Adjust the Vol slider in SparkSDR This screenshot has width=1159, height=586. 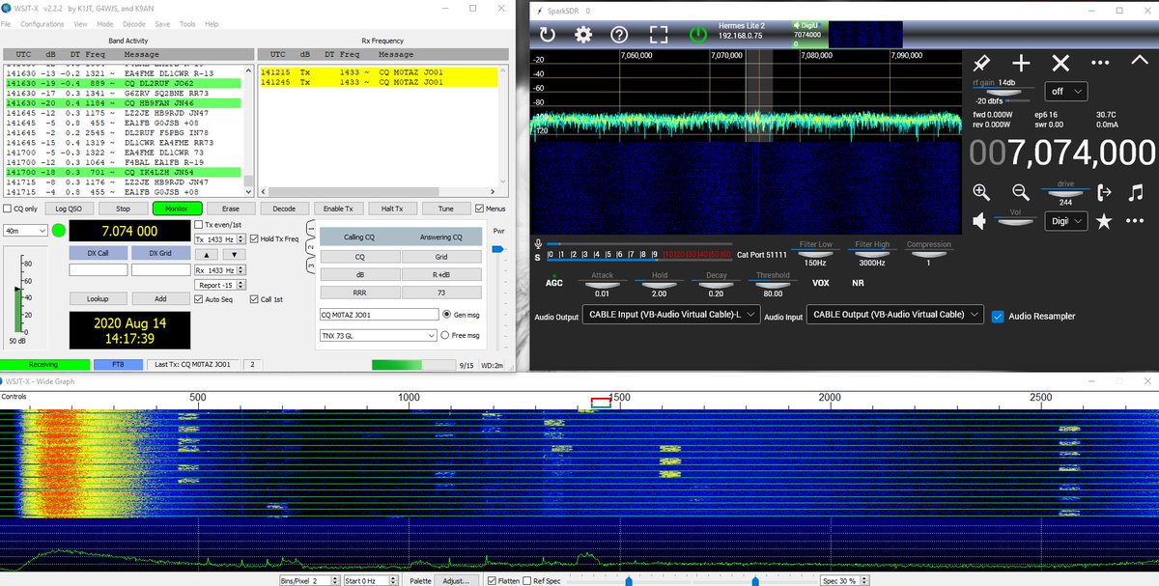(x=1017, y=221)
